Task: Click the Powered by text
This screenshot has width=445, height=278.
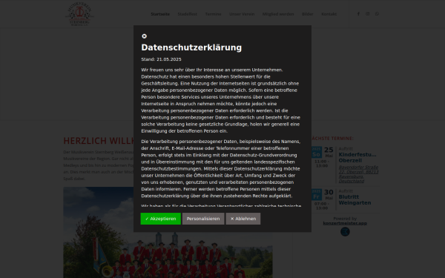Action: [345, 219]
